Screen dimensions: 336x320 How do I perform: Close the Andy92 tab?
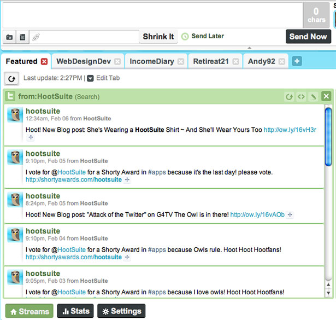click(x=281, y=62)
